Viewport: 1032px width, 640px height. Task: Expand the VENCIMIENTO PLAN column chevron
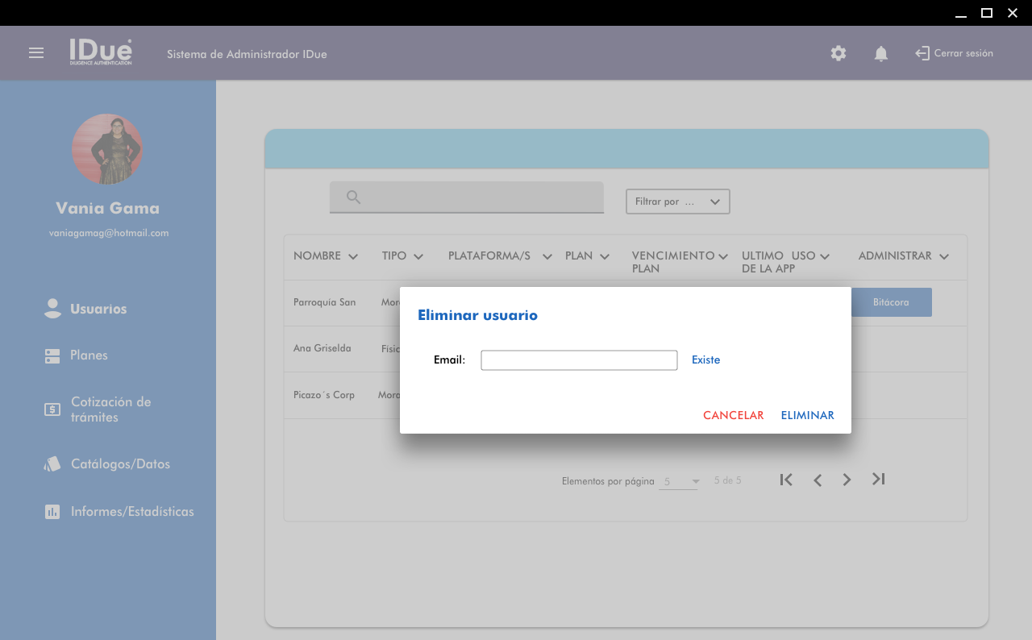723,256
